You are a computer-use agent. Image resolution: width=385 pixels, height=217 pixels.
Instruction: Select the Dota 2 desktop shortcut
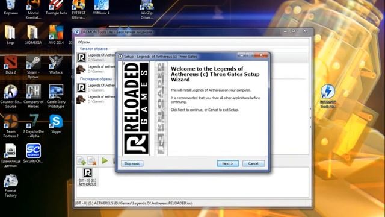point(11,65)
